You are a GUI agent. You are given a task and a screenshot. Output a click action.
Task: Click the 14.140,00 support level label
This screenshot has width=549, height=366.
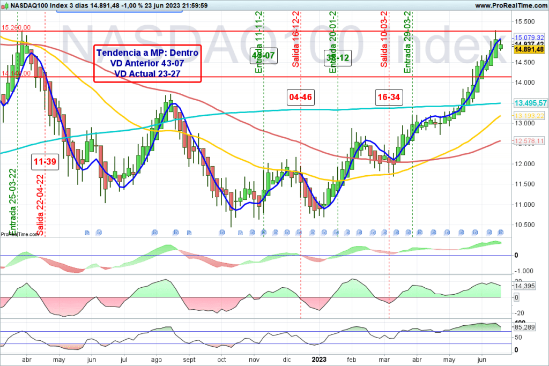pos(16,73)
